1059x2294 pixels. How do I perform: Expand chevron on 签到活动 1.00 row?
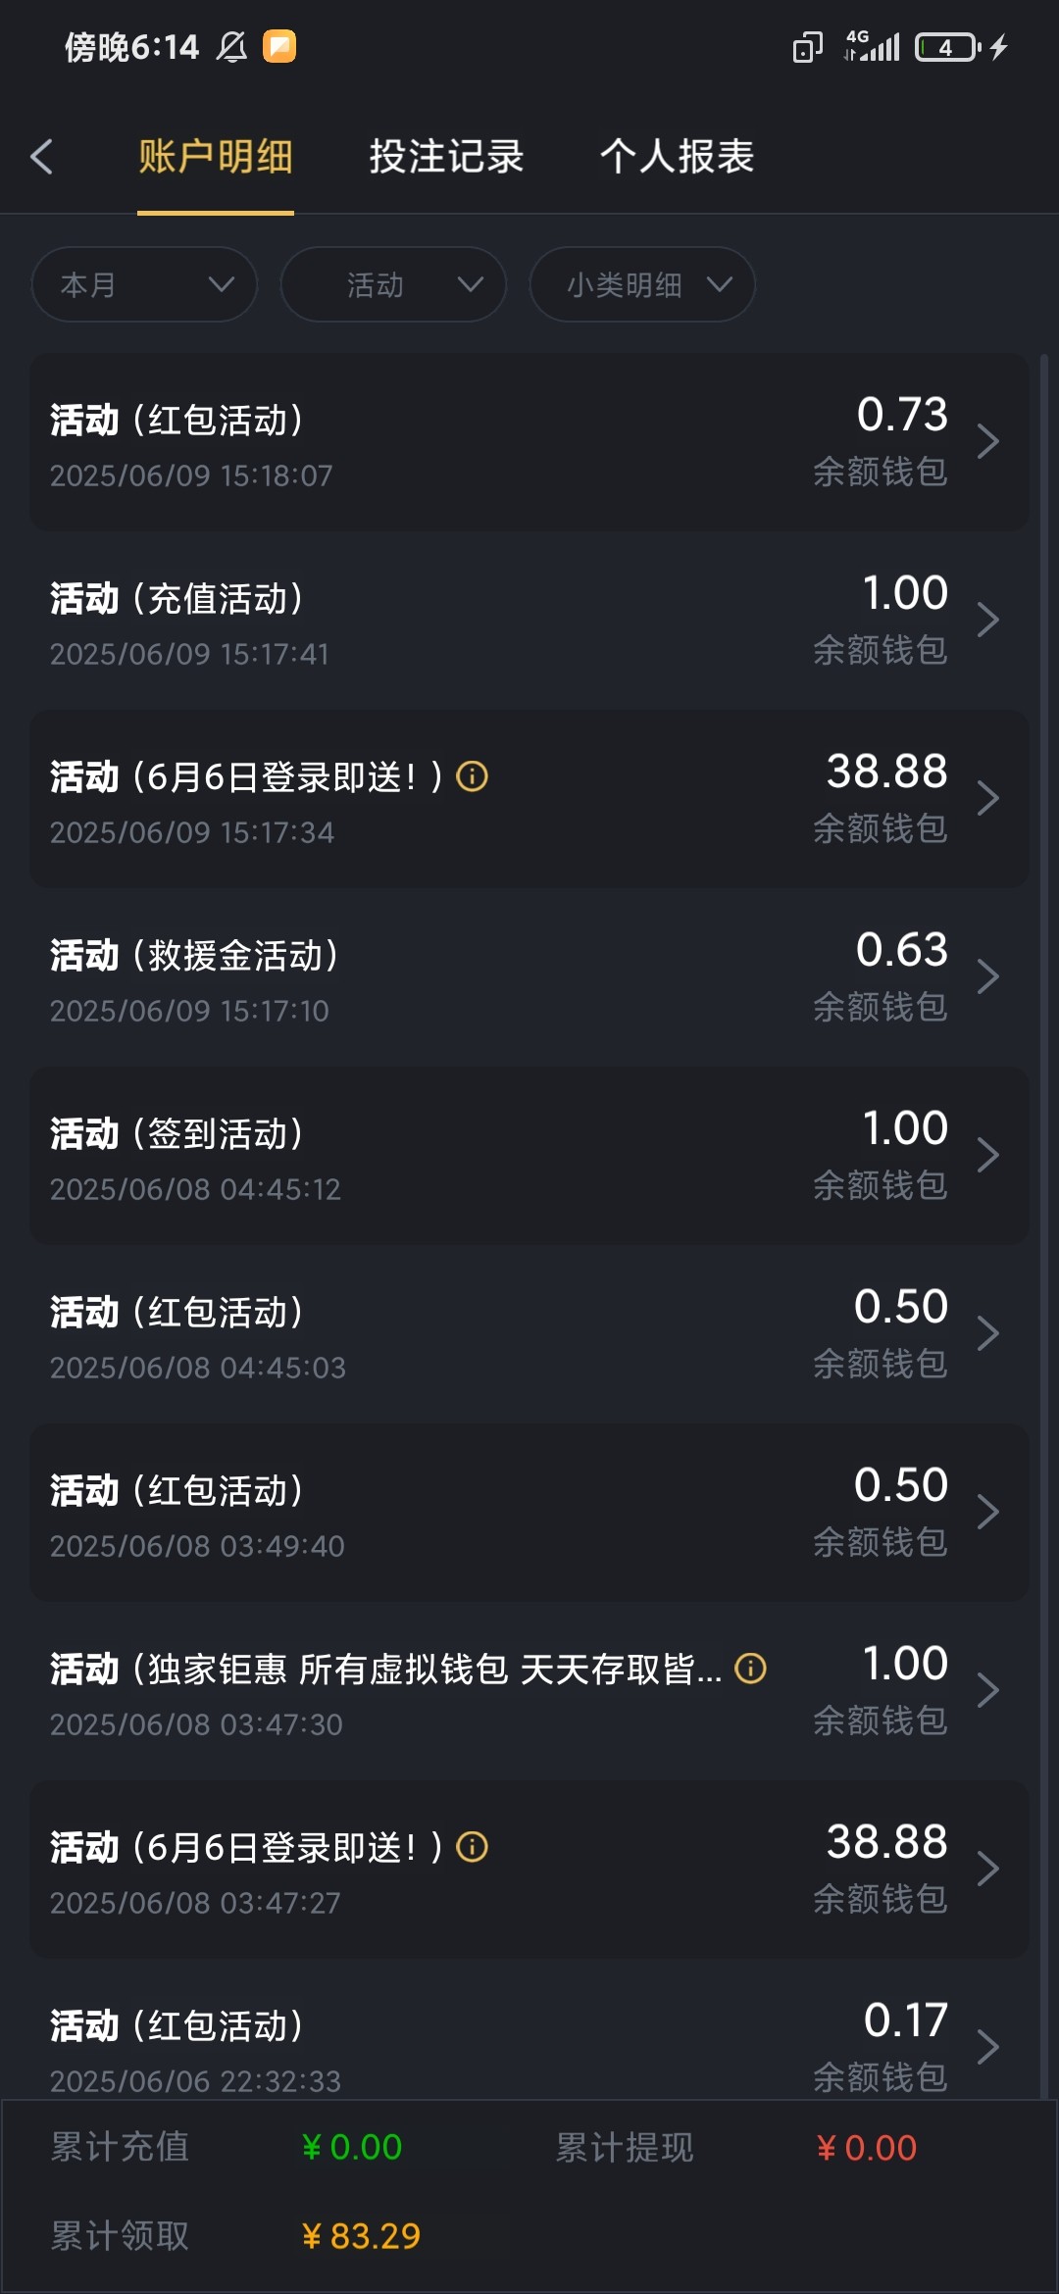coord(987,1155)
